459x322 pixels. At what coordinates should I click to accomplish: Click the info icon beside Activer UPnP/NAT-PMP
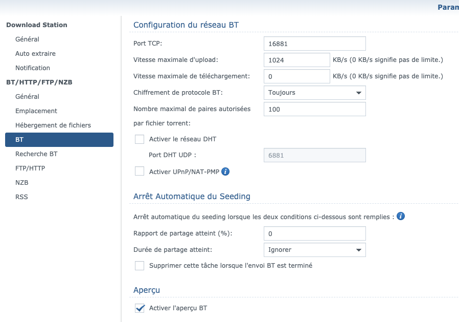(x=225, y=171)
